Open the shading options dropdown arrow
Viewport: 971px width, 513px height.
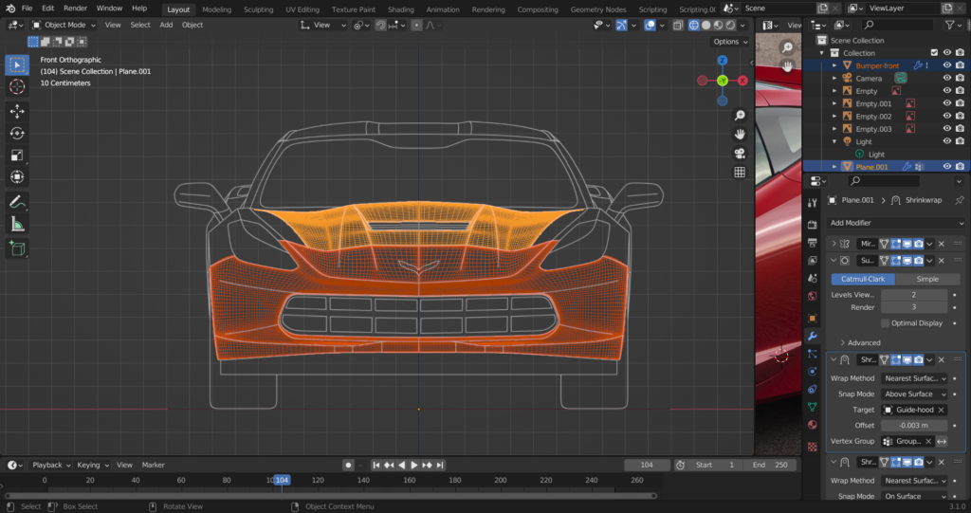coord(742,26)
